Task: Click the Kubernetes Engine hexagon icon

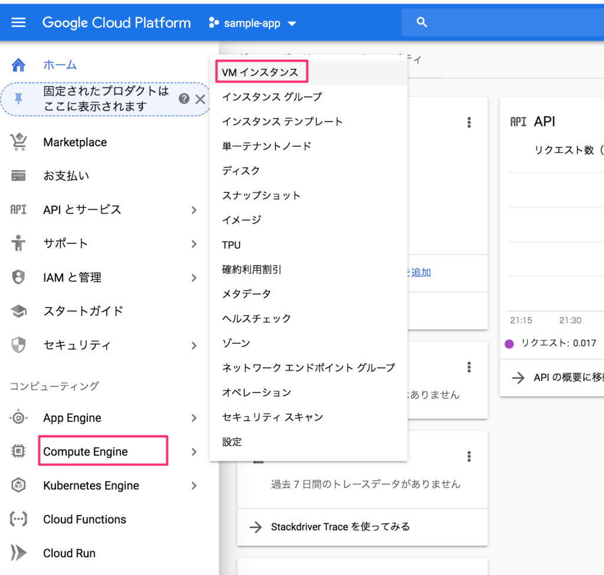Action: [x=18, y=485]
